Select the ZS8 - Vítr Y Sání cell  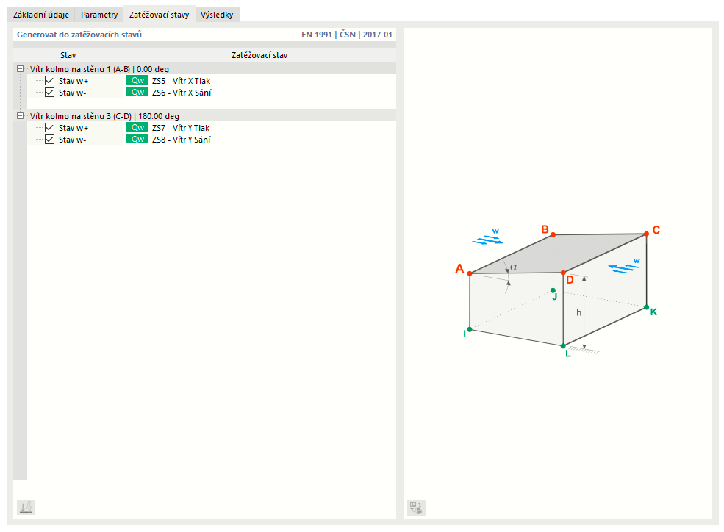pyautogui.click(x=181, y=140)
